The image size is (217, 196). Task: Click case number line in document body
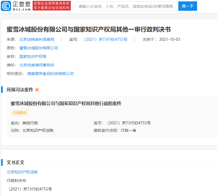pos(30,189)
